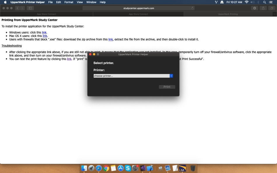Open Launchpad from the dock

pyautogui.click(x=91, y=168)
